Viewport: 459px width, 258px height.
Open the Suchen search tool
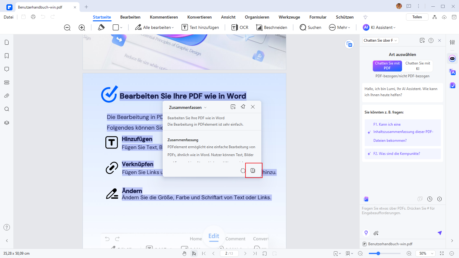[311, 27]
